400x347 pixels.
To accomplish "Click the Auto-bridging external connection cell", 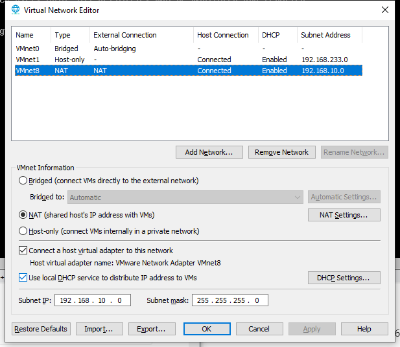I will pos(115,49).
